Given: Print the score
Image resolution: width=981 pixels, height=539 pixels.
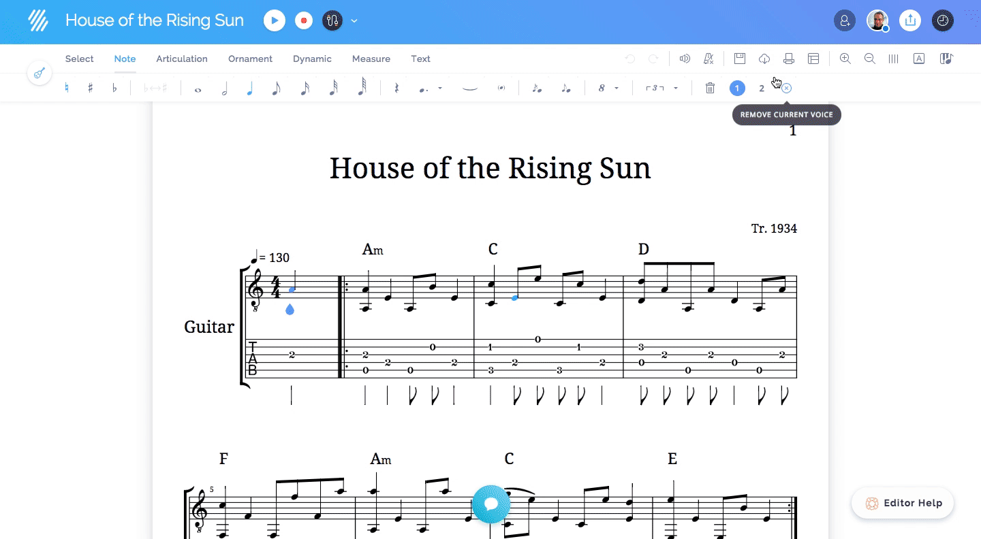Looking at the screenshot, I should pyautogui.click(x=789, y=59).
